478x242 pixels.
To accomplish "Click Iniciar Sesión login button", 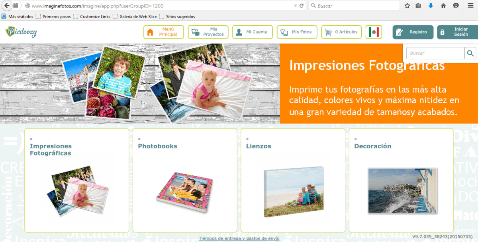I will click(457, 32).
